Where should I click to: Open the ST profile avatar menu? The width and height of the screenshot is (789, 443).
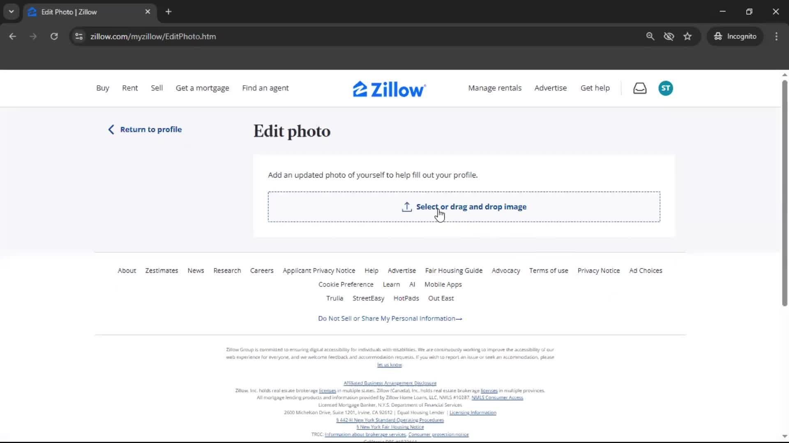point(665,88)
